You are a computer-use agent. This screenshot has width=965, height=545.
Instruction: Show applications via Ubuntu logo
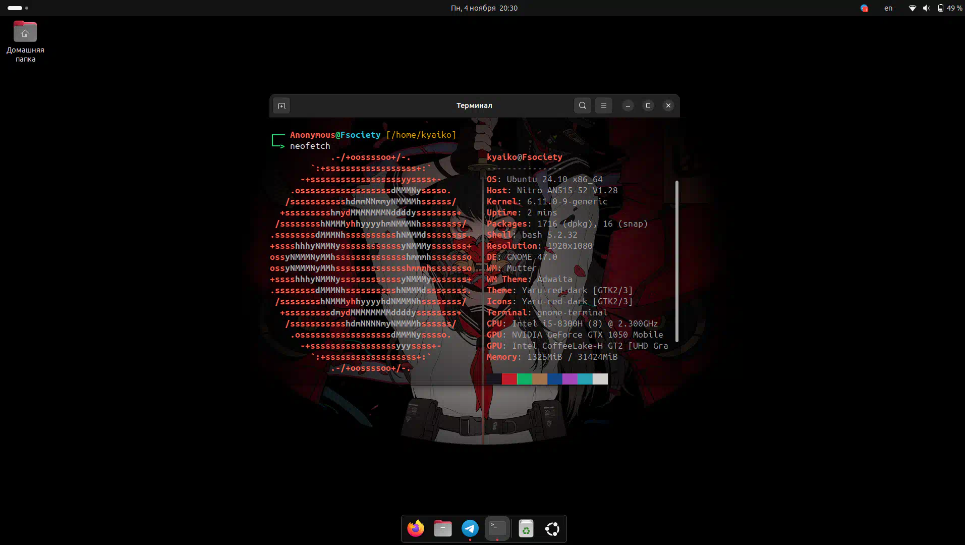point(552,528)
